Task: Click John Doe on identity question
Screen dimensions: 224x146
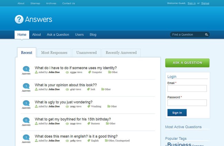Action: [54, 72]
